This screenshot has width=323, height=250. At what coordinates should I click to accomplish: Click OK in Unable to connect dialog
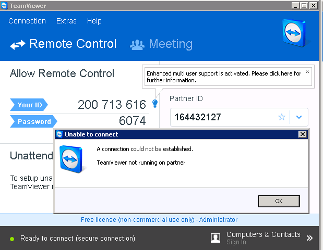pos(279,201)
